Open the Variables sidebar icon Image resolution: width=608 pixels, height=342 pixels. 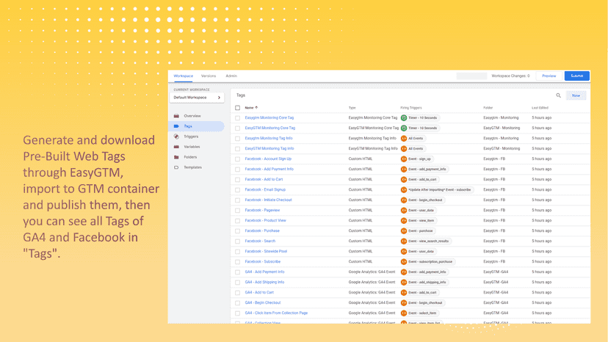pos(176,147)
